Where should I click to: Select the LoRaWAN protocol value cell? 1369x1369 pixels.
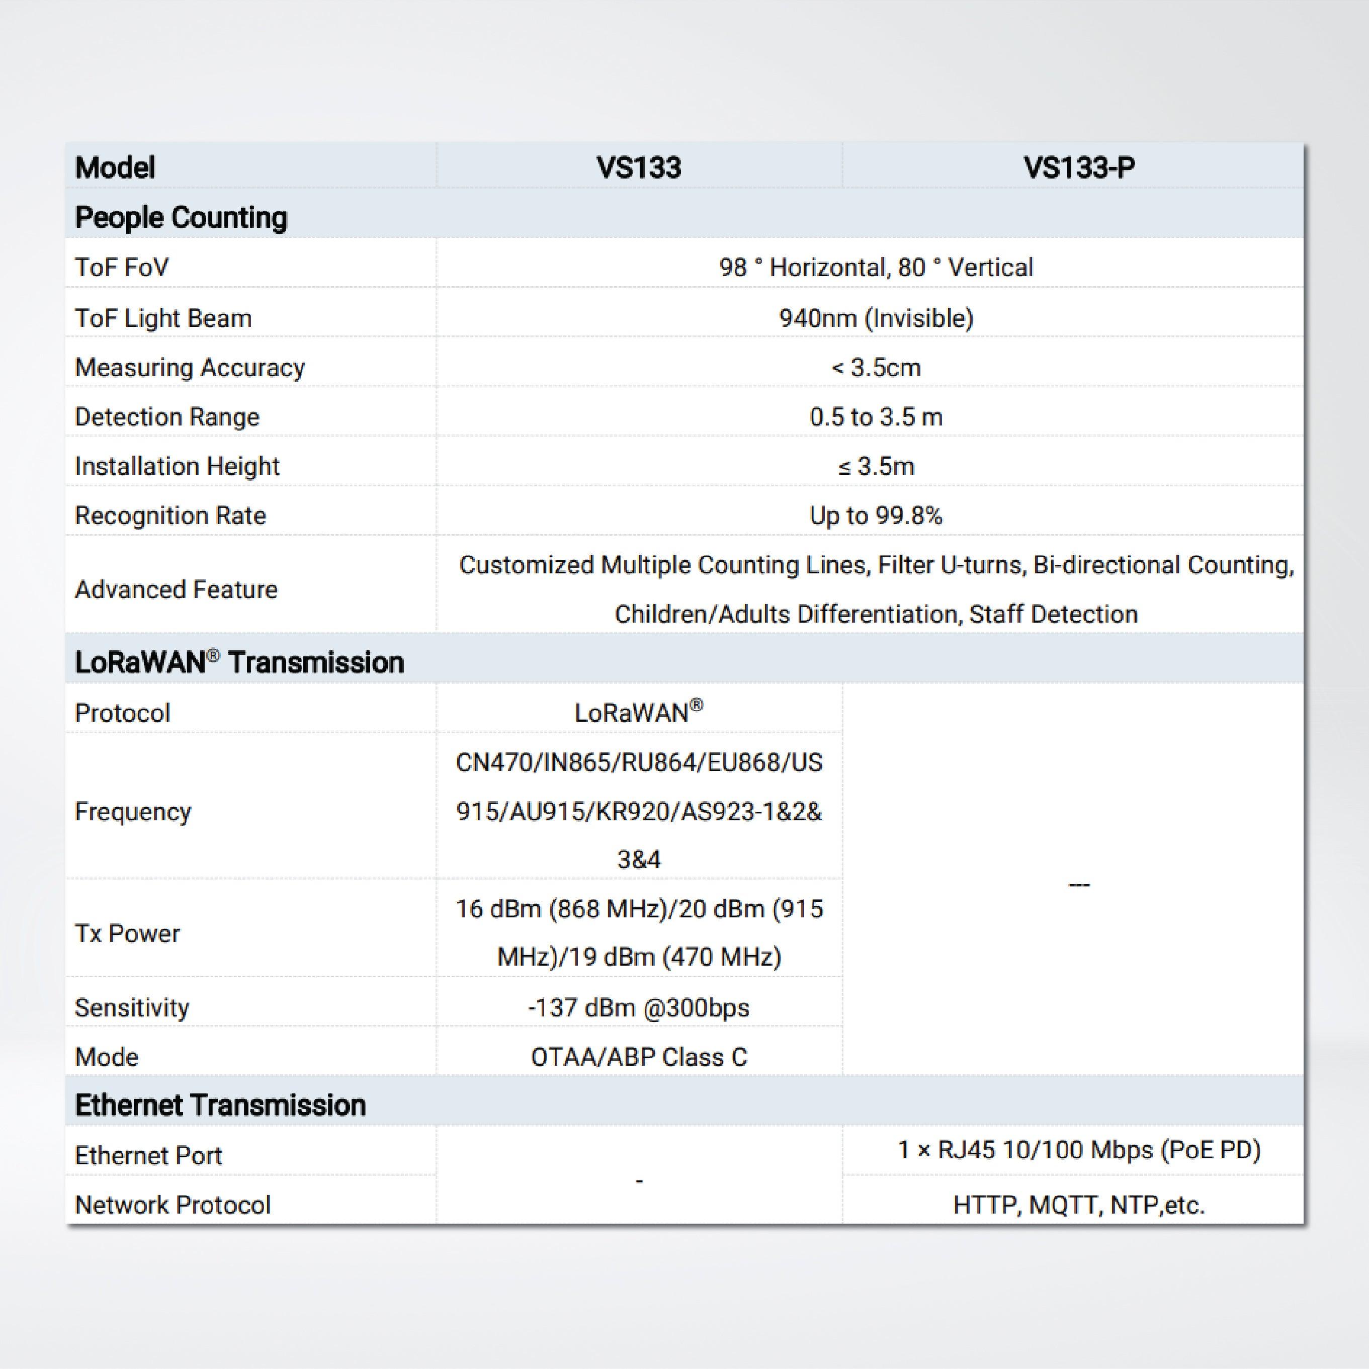(x=638, y=712)
